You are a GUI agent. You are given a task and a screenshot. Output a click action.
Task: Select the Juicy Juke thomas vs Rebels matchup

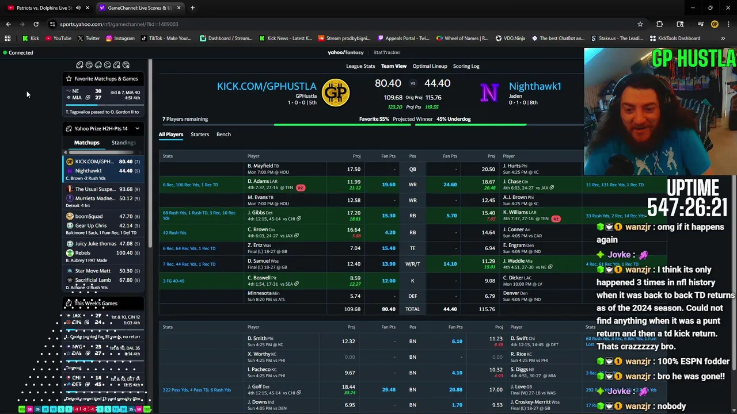[x=103, y=252]
